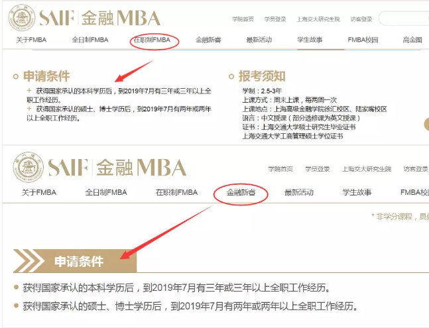Open 学生故事 in the lower navigation bar
This screenshot has height=328, width=429.
357,193
